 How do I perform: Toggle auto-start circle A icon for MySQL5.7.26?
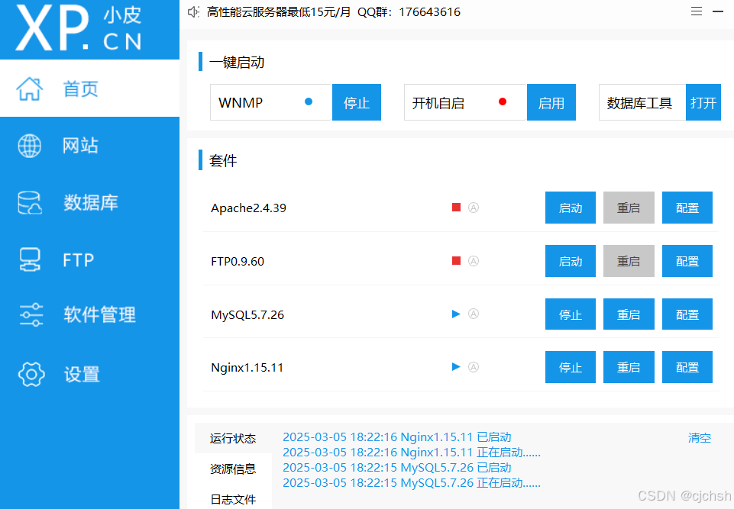pyautogui.click(x=474, y=314)
